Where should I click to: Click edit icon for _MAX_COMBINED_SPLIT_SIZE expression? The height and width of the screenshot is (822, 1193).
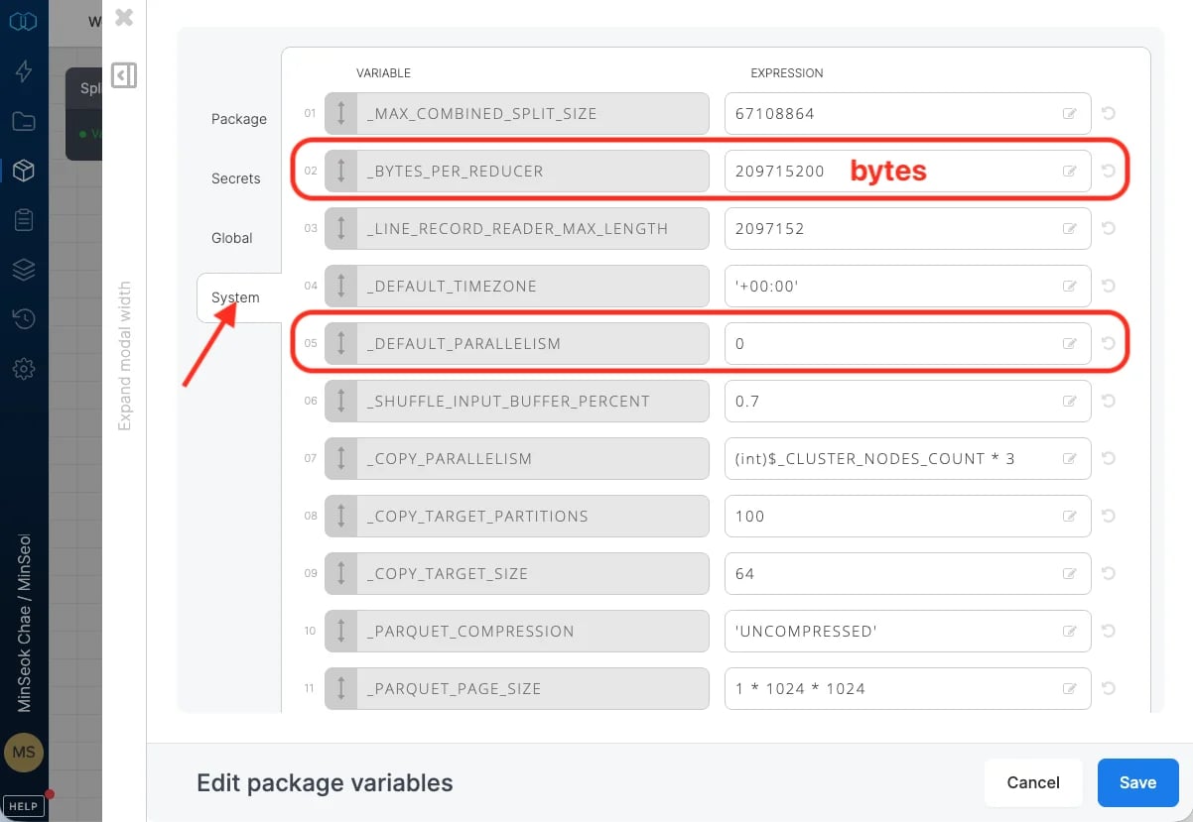coord(1070,114)
